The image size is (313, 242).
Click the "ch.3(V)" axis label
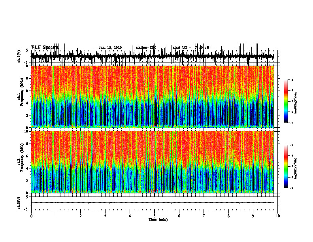click(19, 203)
